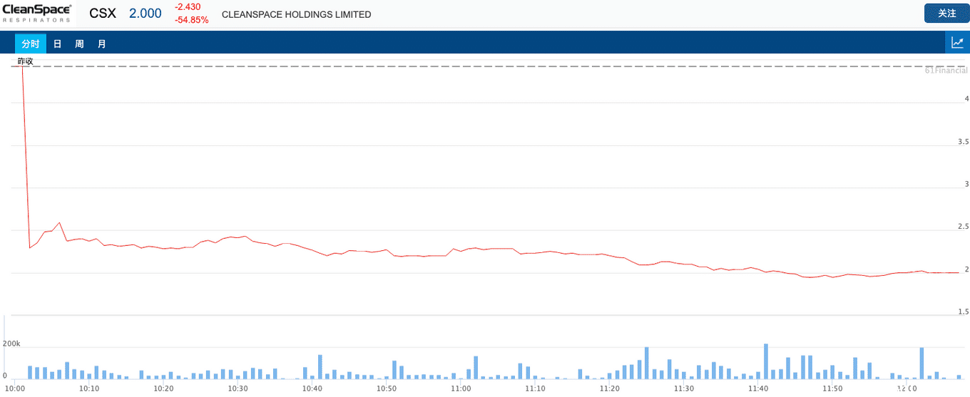Click the percent change -54.85%

(x=192, y=20)
